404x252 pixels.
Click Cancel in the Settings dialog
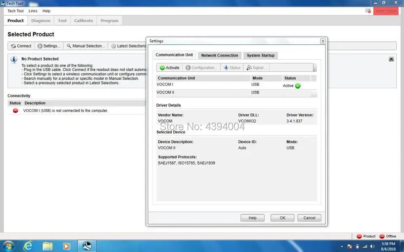coord(309,218)
